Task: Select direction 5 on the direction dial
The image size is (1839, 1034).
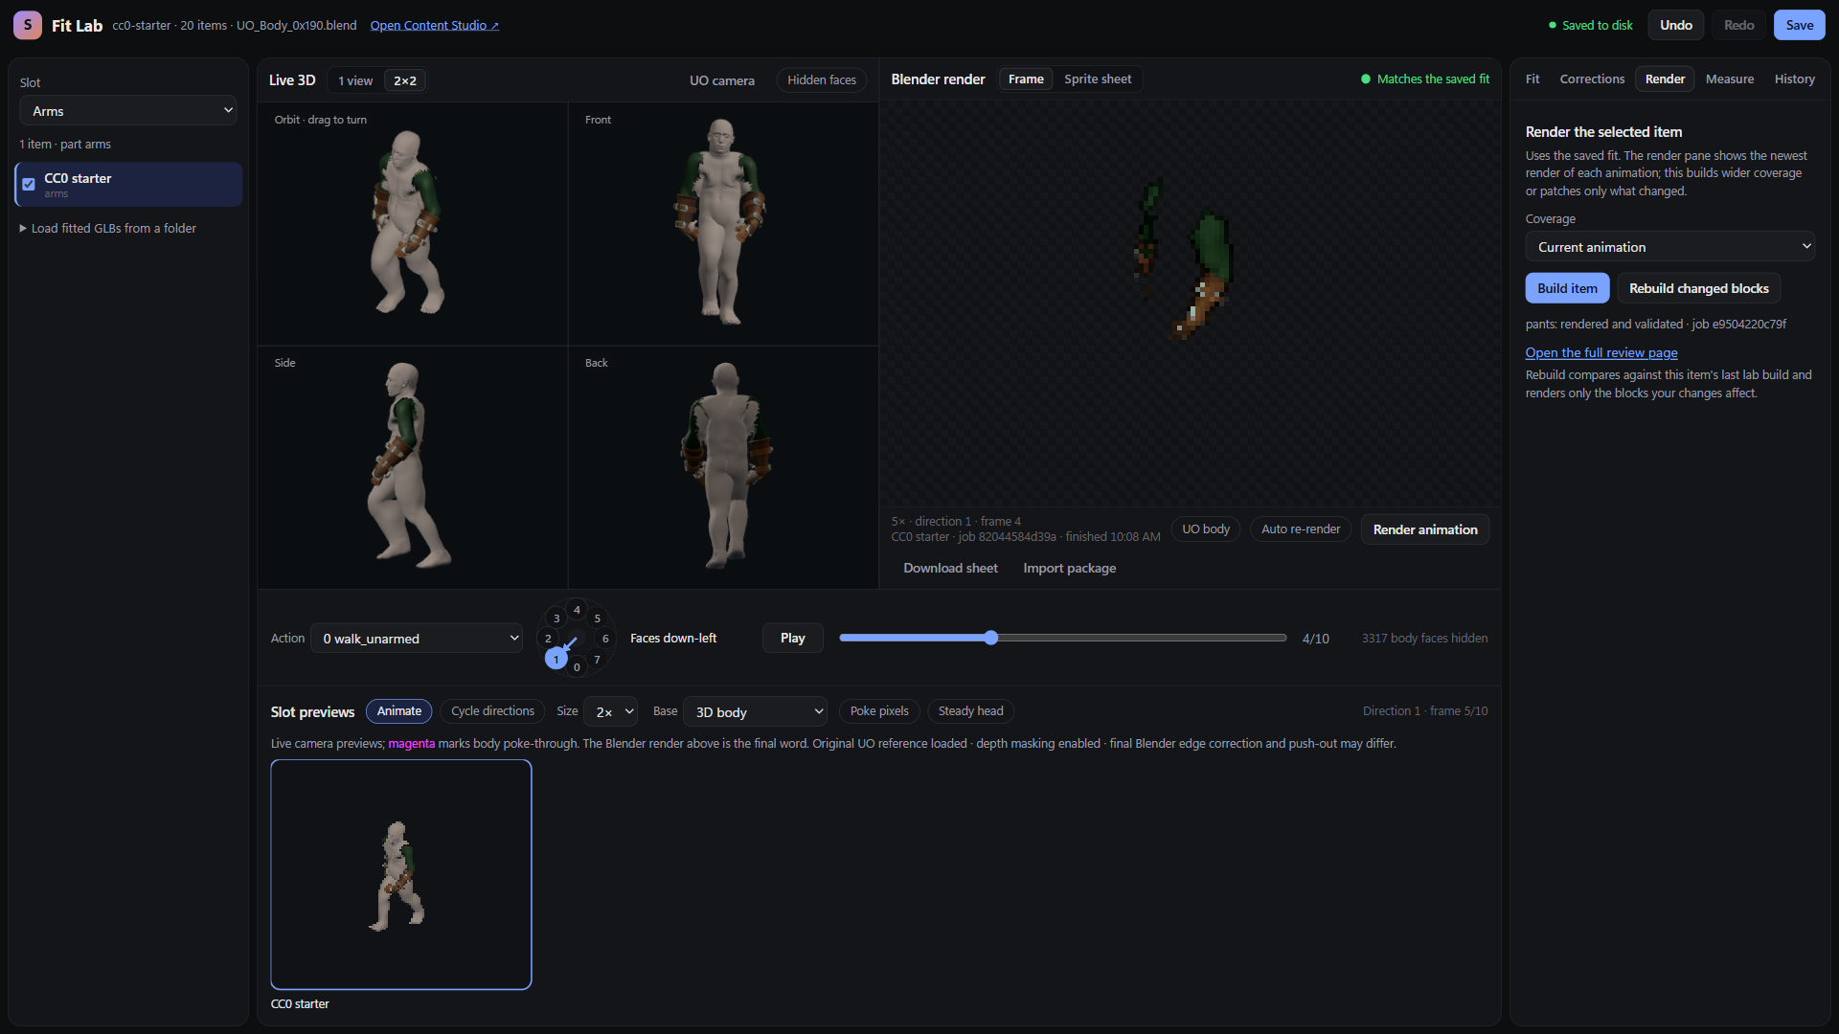Action: pos(598,618)
